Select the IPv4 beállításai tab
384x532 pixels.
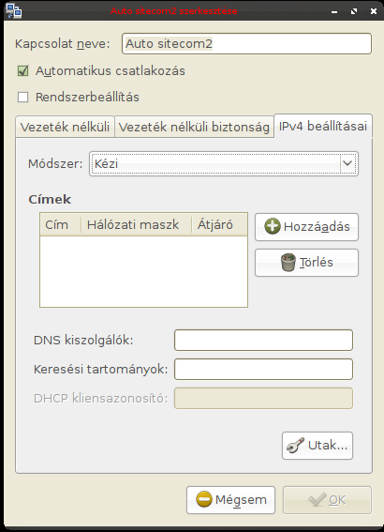pos(323,126)
